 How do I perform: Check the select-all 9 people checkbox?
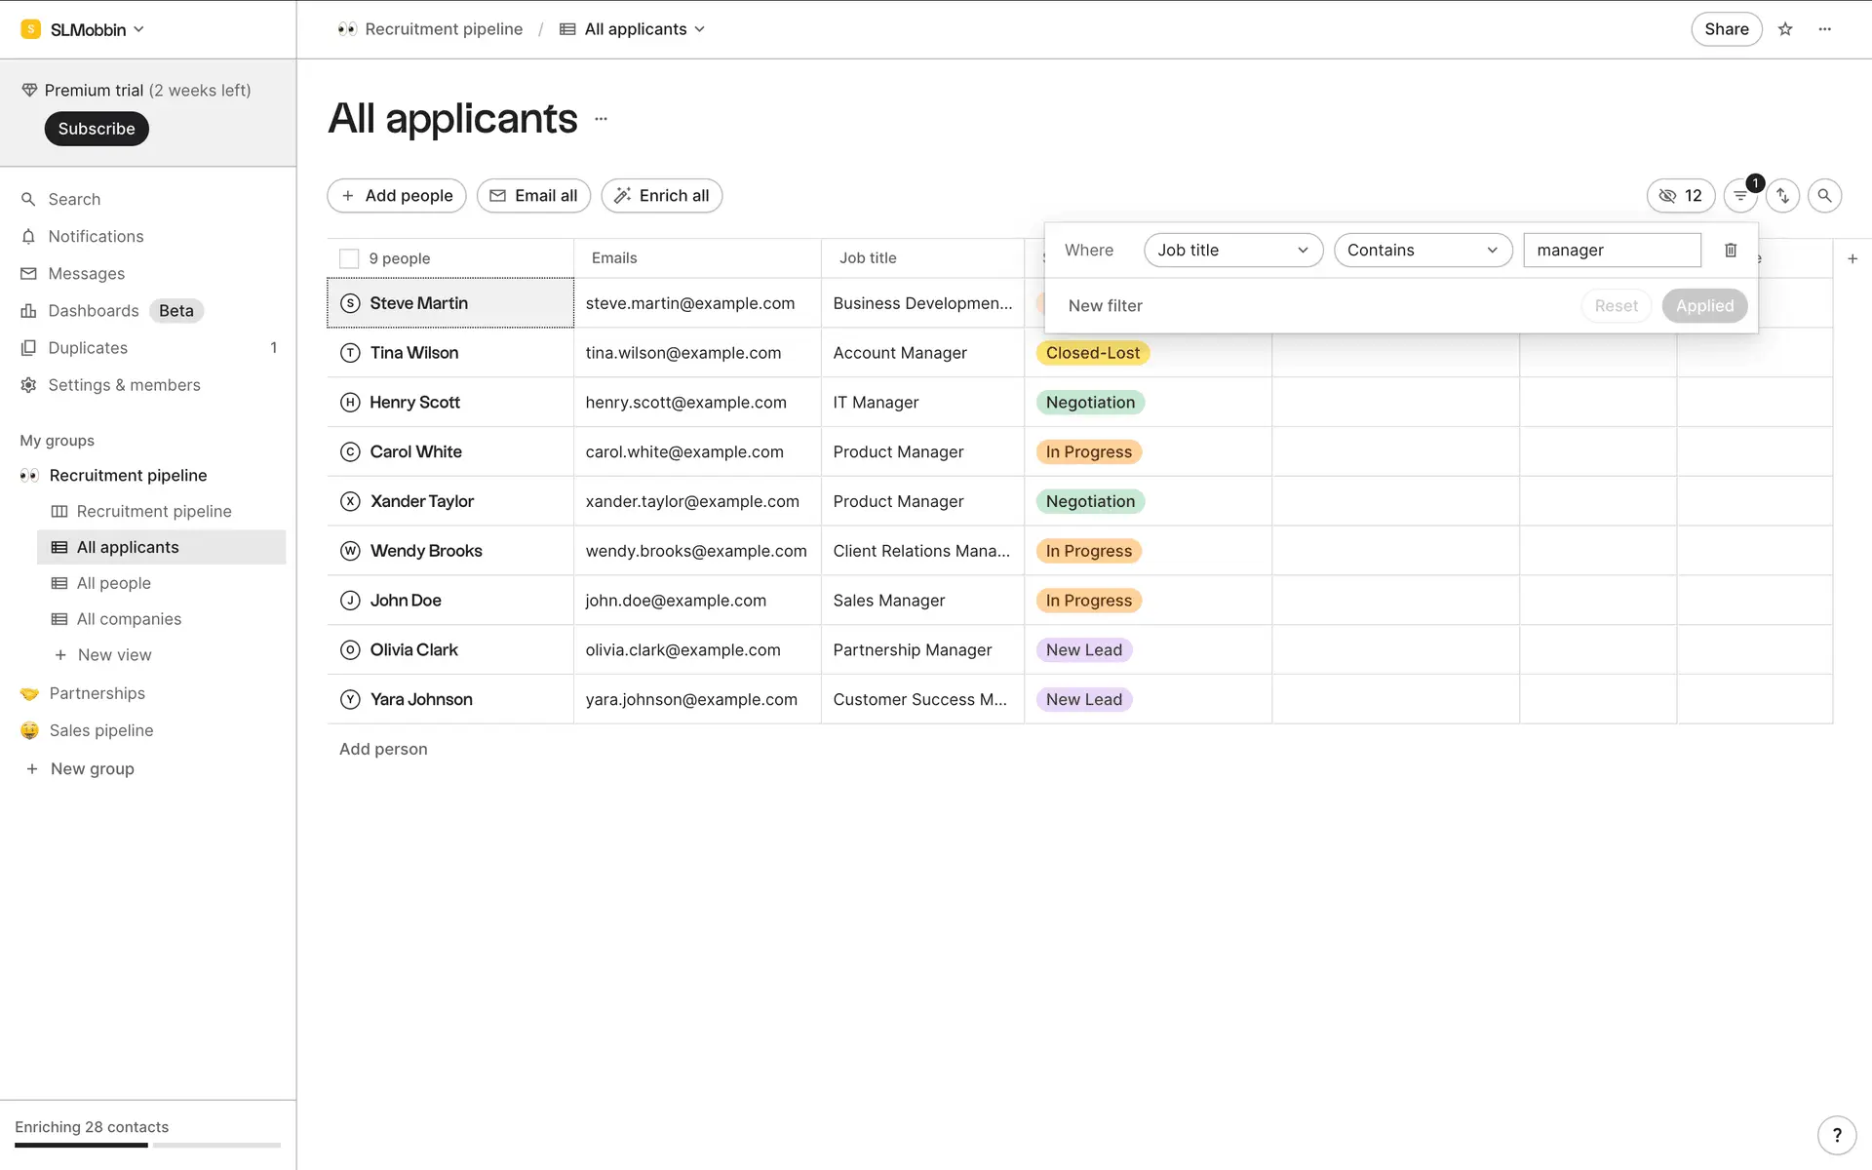tap(349, 258)
